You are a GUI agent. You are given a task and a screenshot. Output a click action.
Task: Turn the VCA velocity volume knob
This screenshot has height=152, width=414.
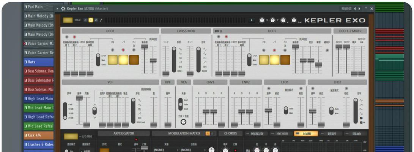(184, 122)
